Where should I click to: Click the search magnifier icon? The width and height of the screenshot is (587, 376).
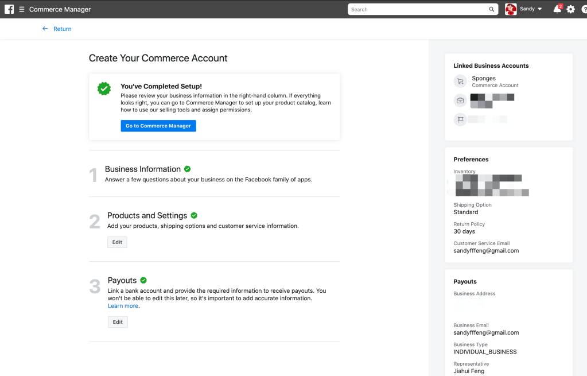[x=492, y=9]
